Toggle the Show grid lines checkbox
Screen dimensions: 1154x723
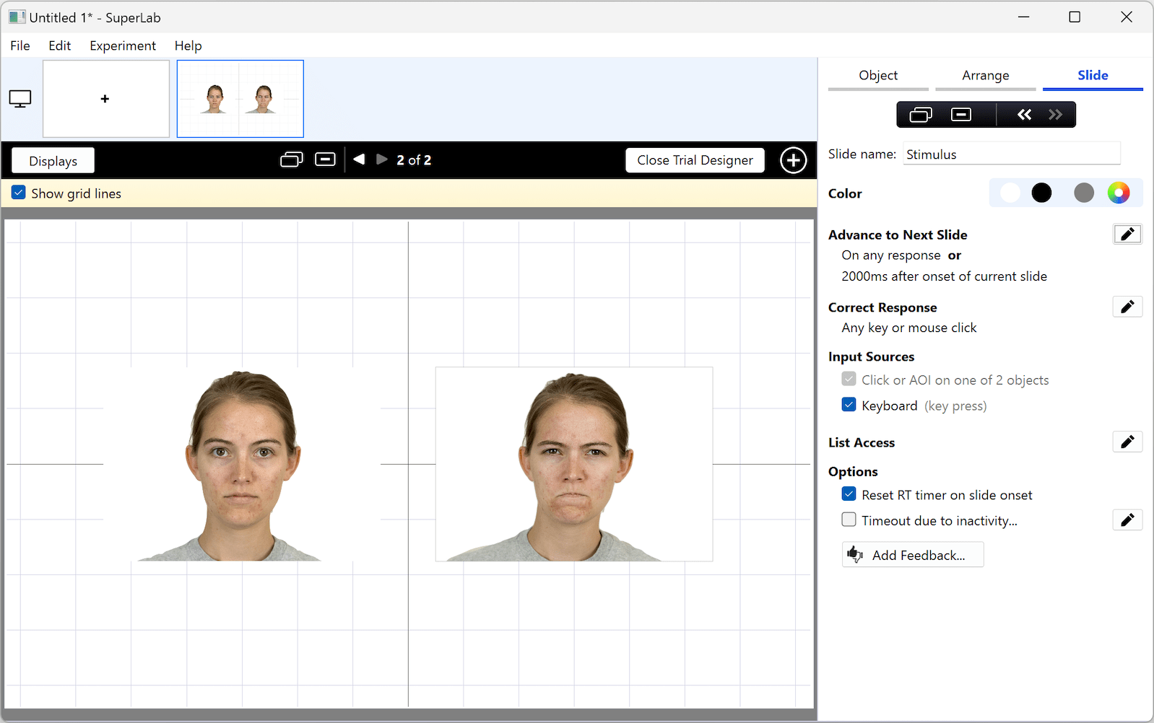coord(19,193)
